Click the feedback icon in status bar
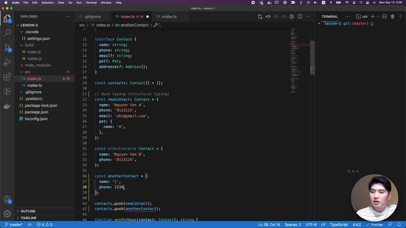The width and height of the screenshot is (406, 228). (x=390, y=225)
